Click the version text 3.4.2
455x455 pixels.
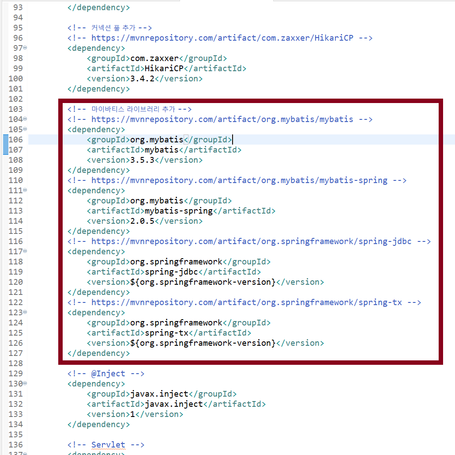tap(142, 79)
